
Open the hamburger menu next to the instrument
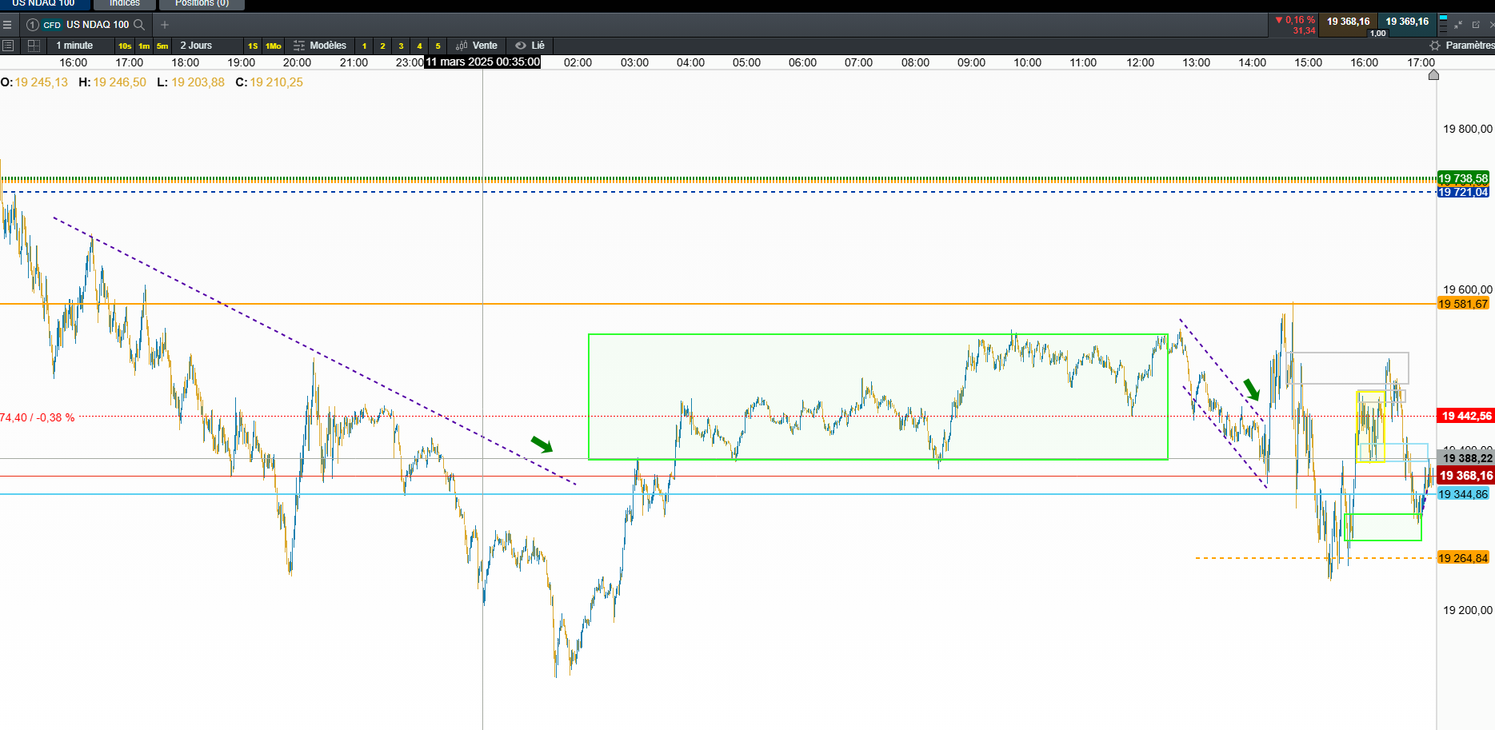(x=7, y=25)
